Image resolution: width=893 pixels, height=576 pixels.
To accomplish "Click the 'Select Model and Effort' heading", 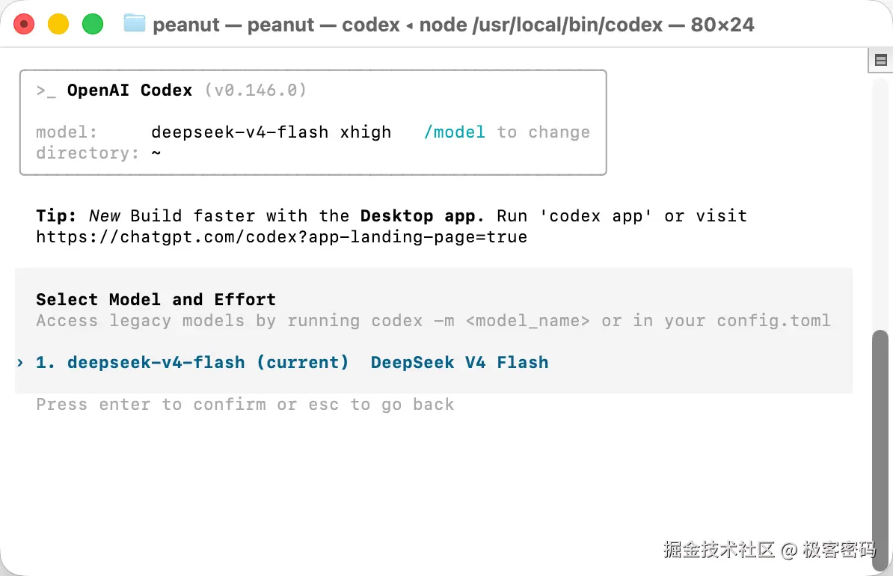I will [x=156, y=300].
